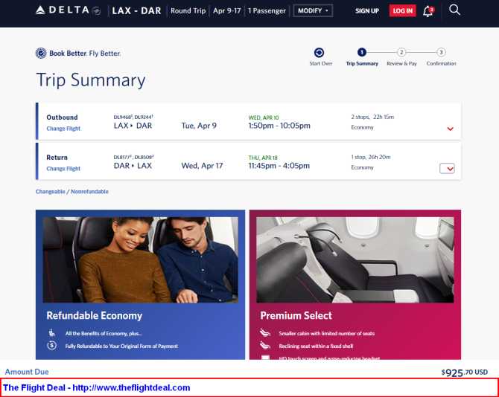Click 'Reclining seat within a fixed shell'
This screenshot has height=397, width=499.
316,346
